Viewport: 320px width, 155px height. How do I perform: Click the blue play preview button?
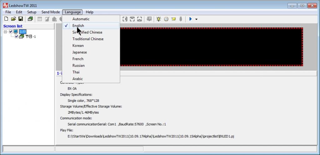tap(191, 19)
